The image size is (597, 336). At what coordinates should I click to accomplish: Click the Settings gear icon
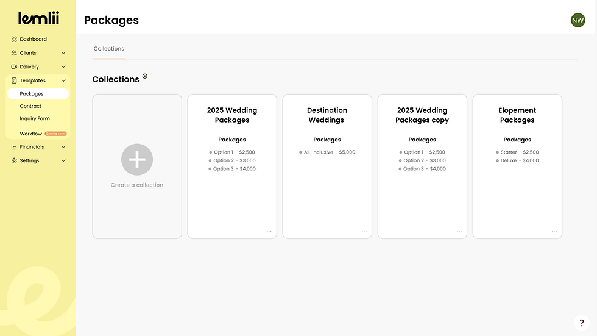pos(14,160)
